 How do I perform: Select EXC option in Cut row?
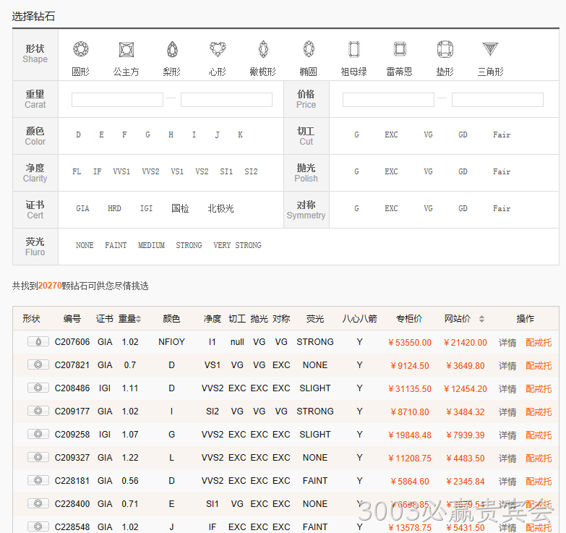[x=391, y=135]
